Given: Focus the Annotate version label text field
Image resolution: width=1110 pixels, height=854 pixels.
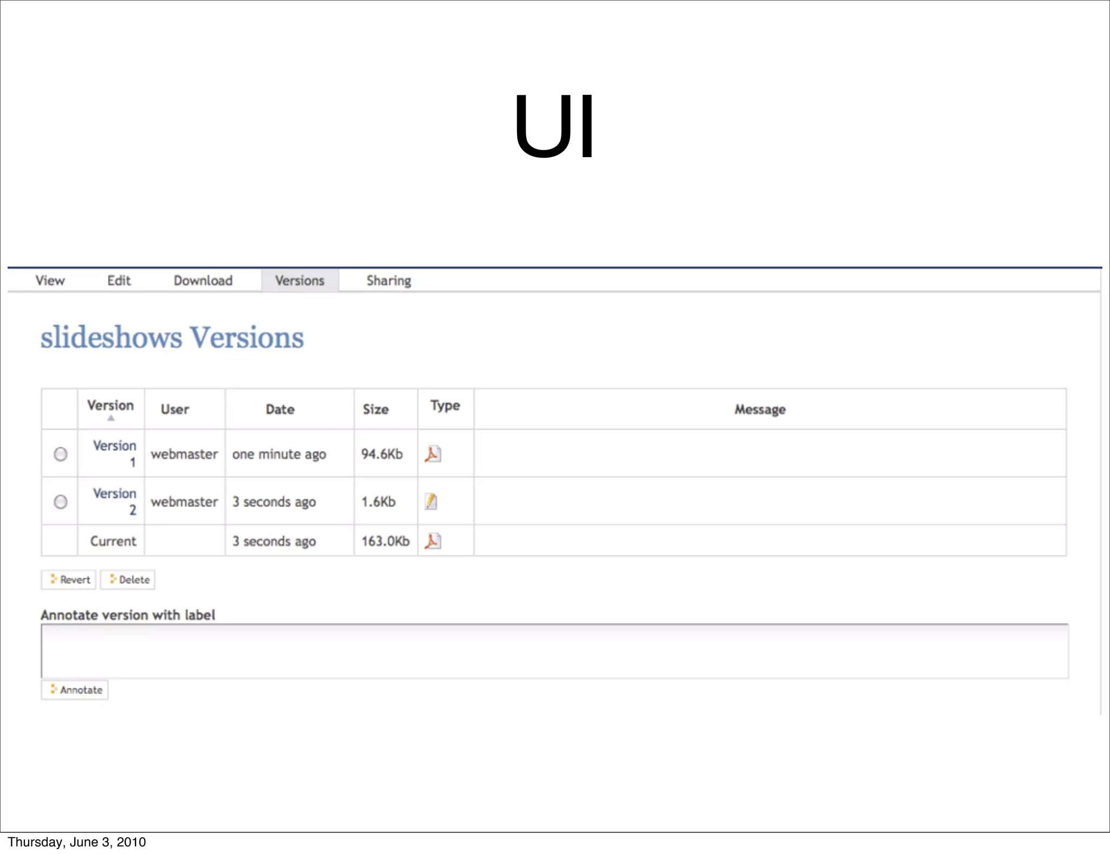Looking at the screenshot, I should point(554,651).
